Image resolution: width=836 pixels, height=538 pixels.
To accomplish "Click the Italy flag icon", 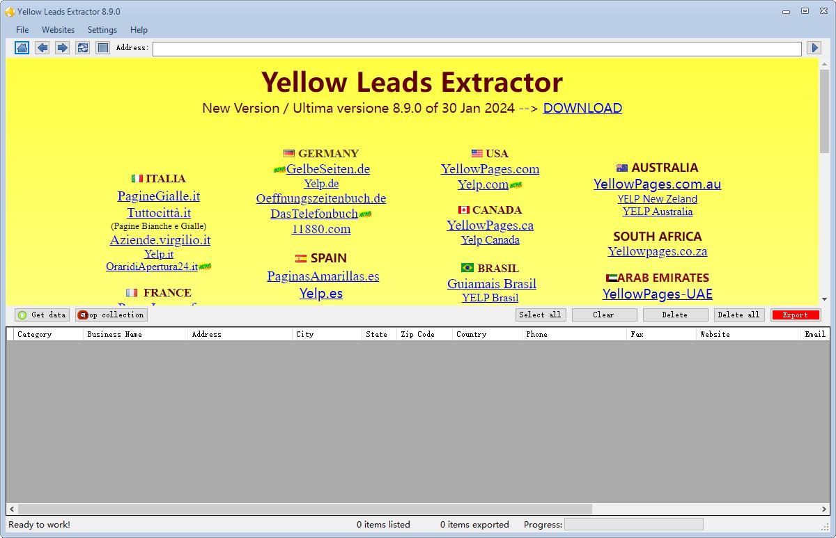I will [x=137, y=178].
